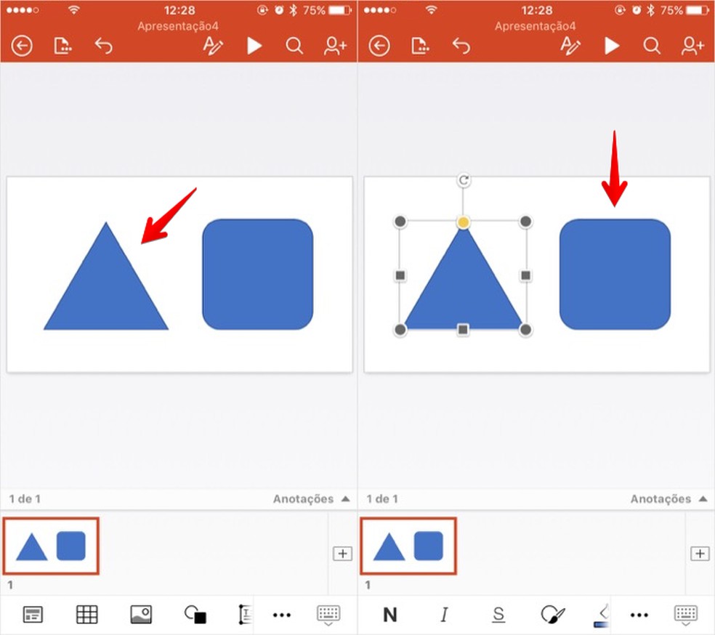The width and height of the screenshot is (715, 635).
Task: Expand Anotações panel in left screen
Action: click(312, 498)
